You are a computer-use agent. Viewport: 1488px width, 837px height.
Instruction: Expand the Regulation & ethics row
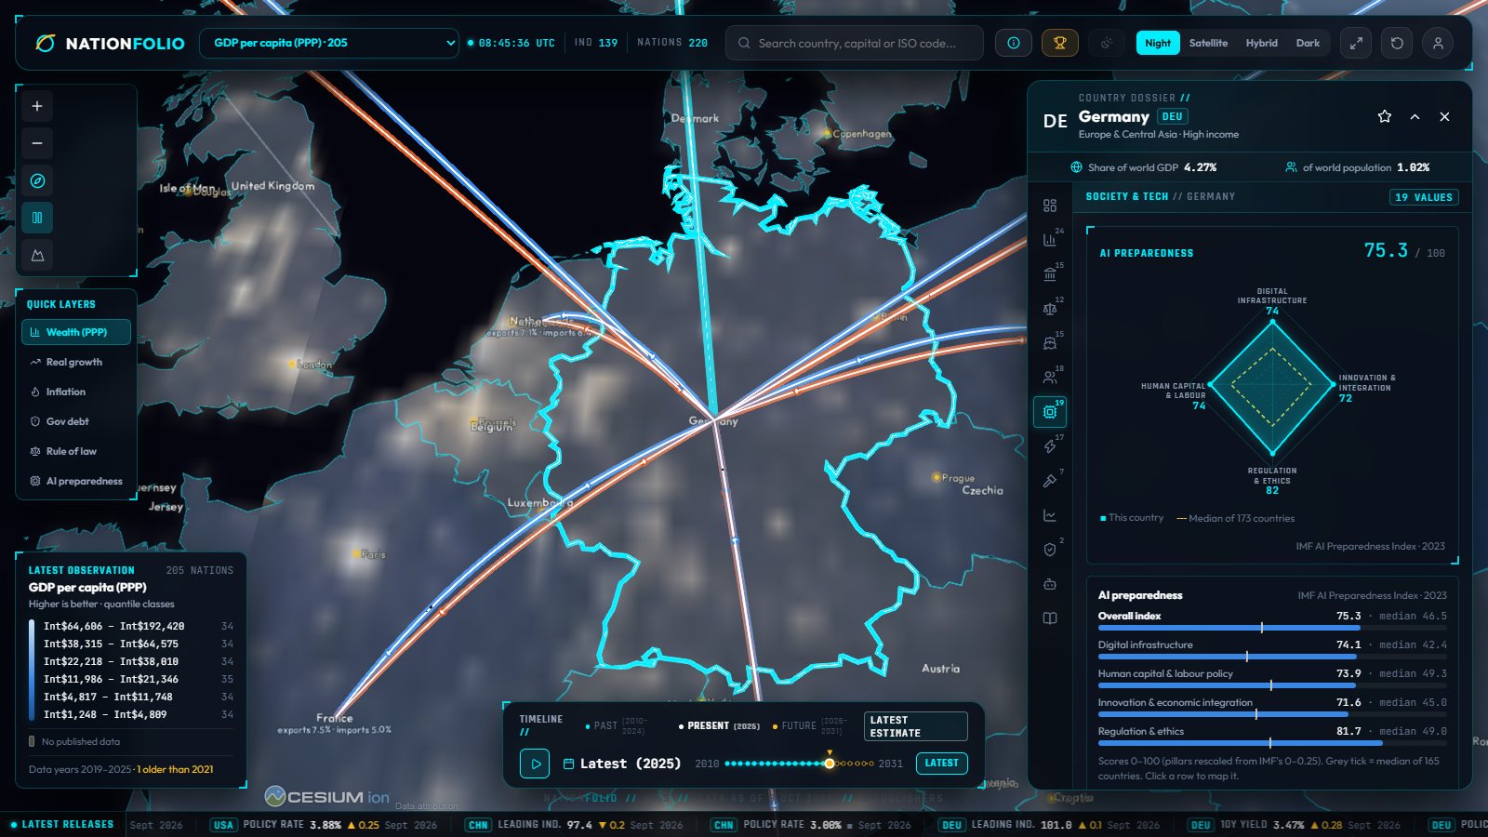pyautogui.click(x=1272, y=736)
